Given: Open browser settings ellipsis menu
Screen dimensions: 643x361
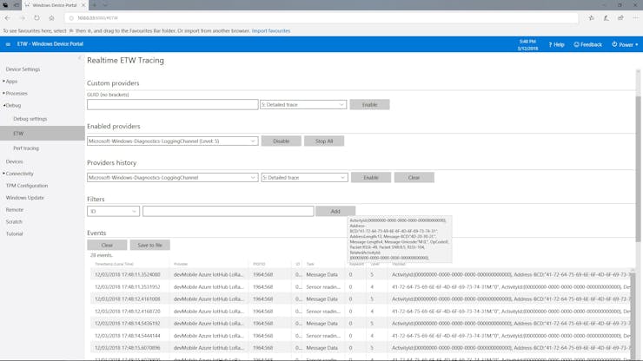Looking at the screenshot, I should [635, 18].
